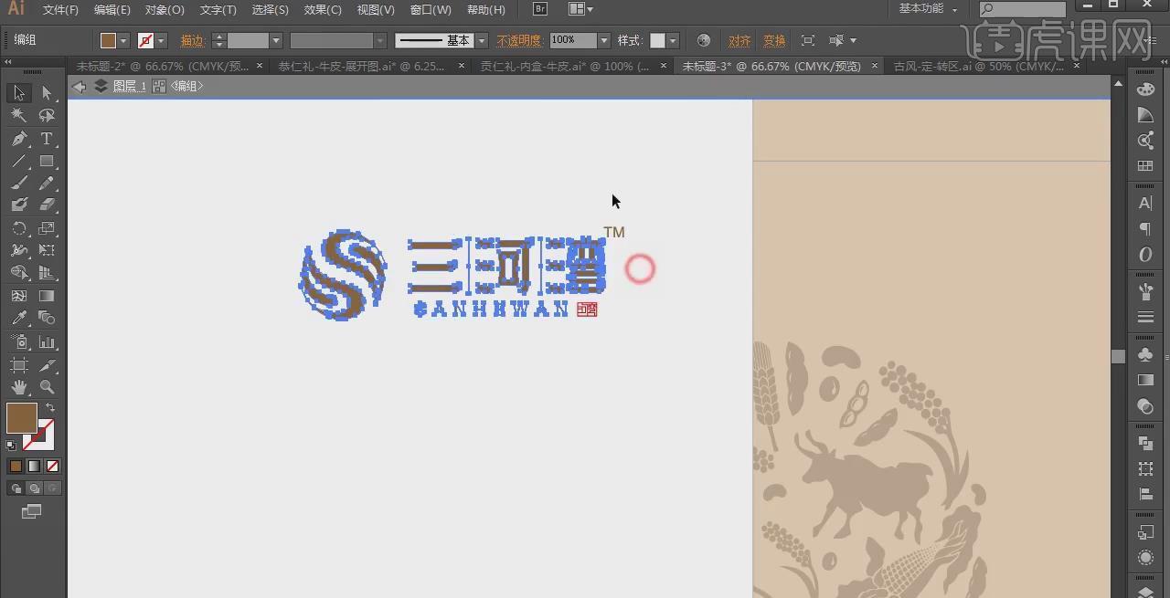
Task: Open the Symbols clover panel icon
Action: click(x=1145, y=354)
